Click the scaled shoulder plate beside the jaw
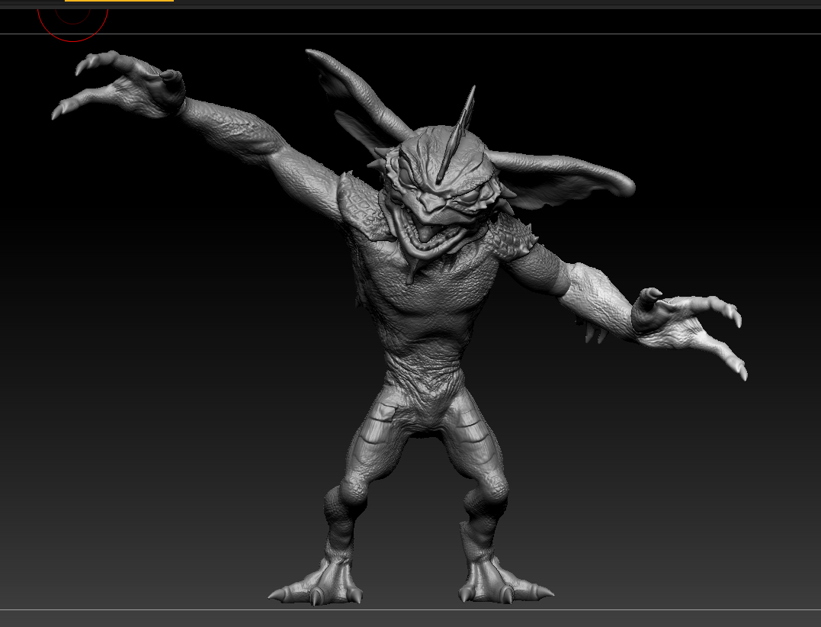This screenshot has width=821, height=627. (x=362, y=206)
